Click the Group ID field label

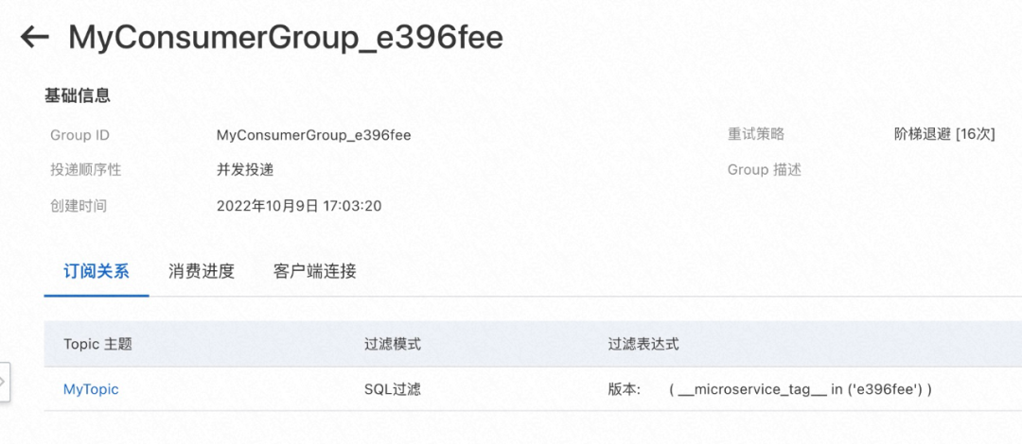click(x=79, y=135)
